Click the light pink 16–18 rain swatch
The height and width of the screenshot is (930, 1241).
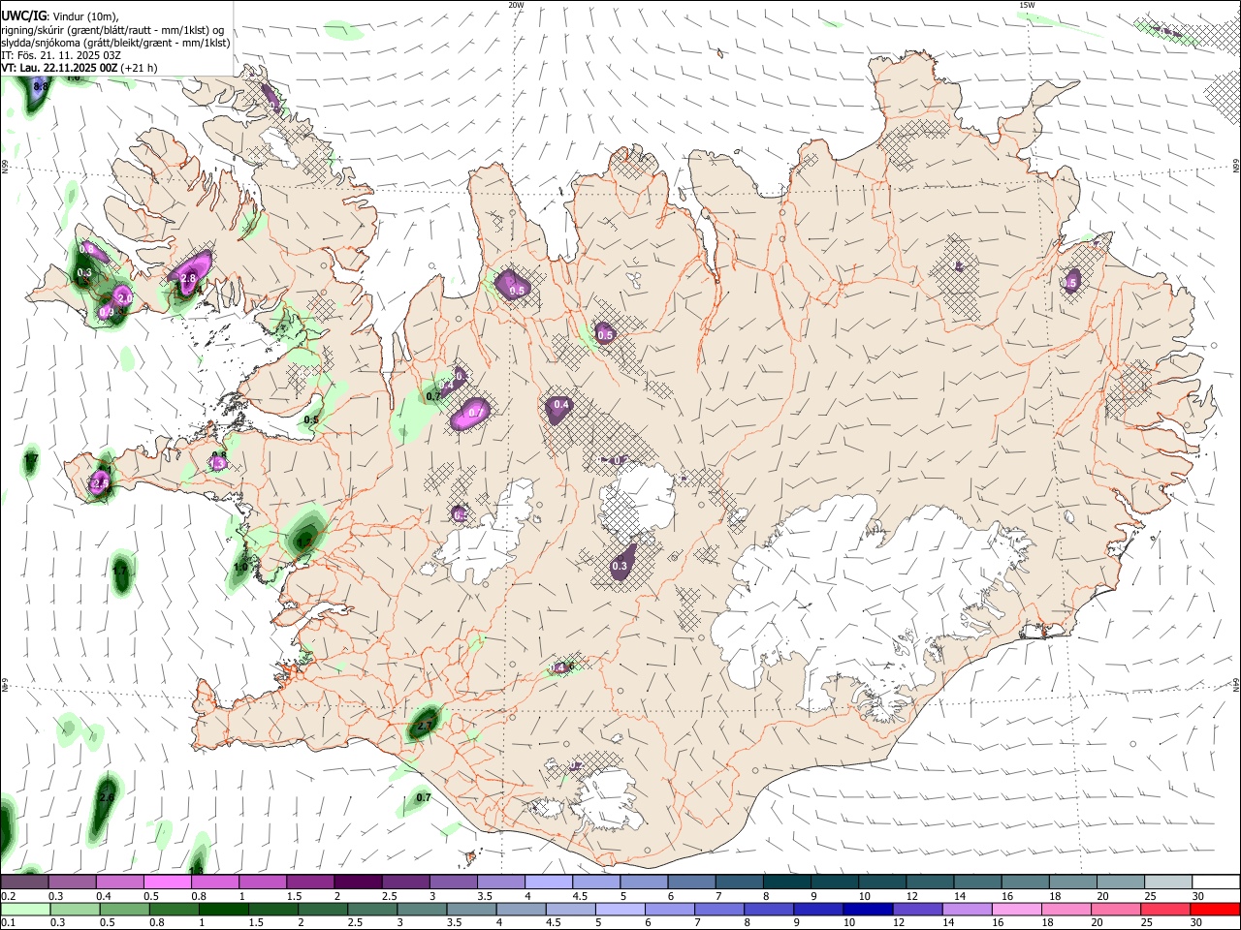[1017, 909]
